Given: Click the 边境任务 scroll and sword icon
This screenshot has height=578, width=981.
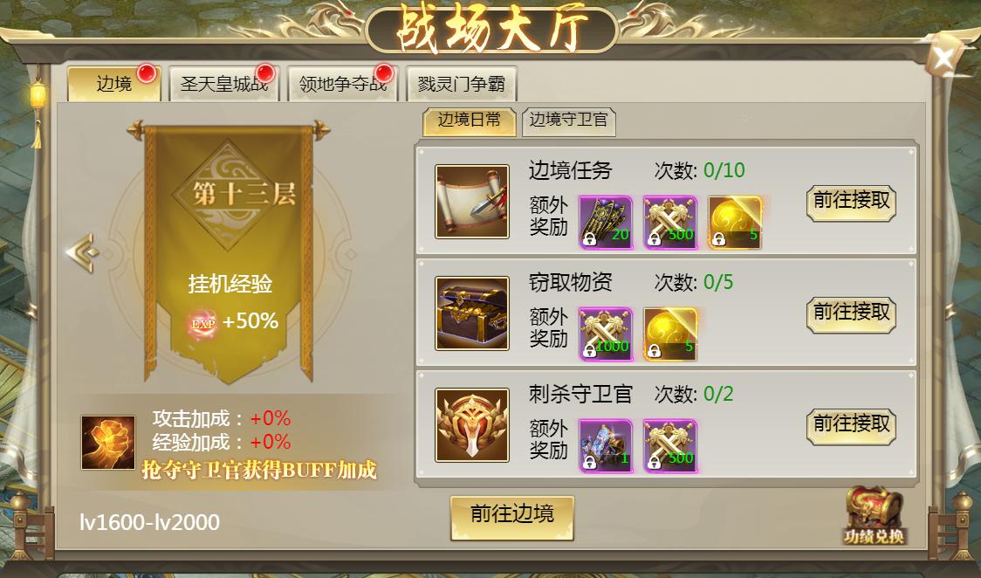Looking at the screenshot, I should [471, 202].
